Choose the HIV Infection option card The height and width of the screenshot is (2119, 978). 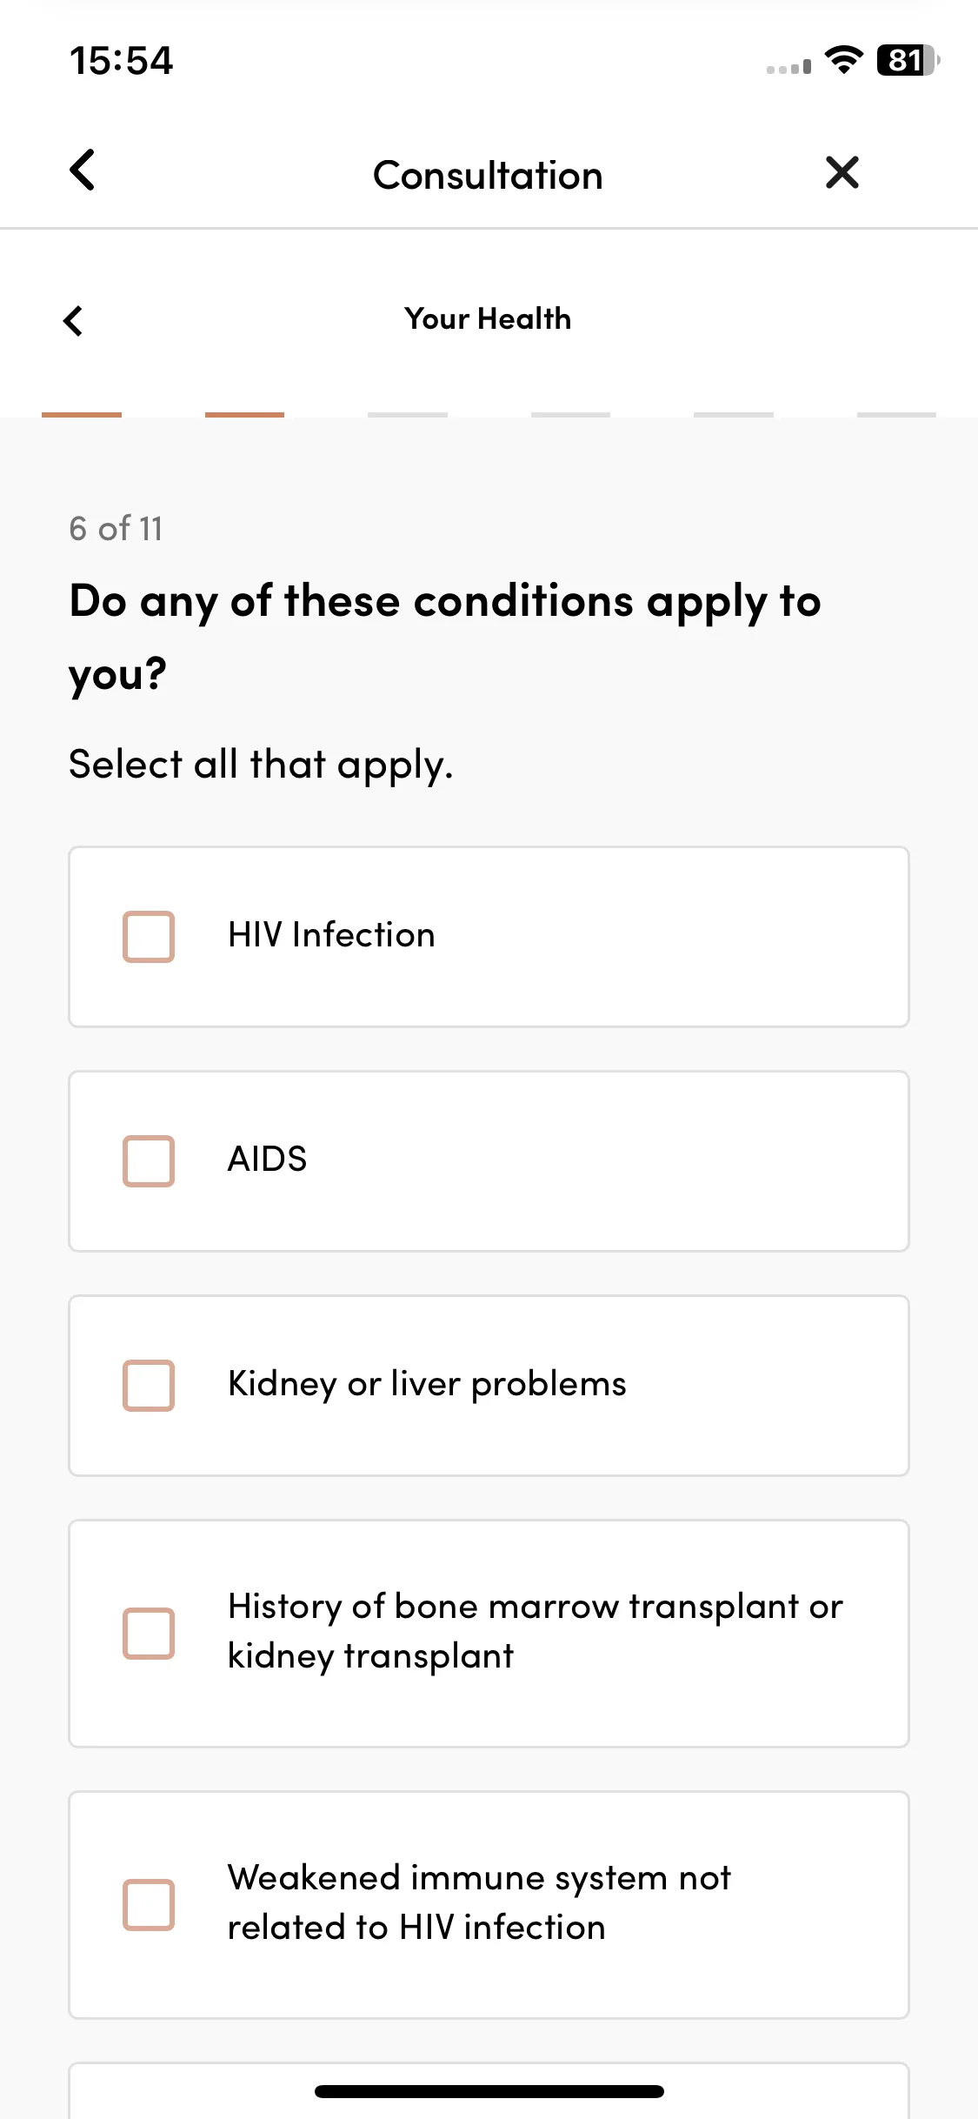489,937
